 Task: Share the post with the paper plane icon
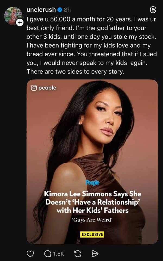coord(95,254)
